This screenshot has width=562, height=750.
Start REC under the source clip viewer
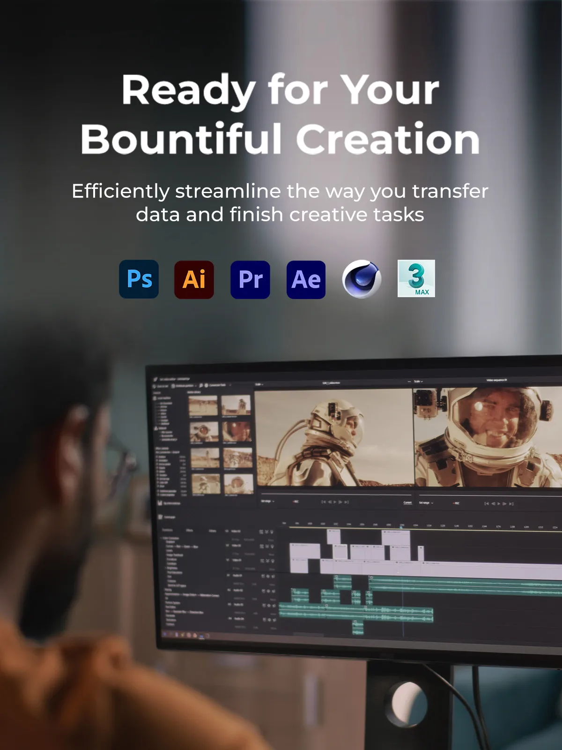coord(296,502)
